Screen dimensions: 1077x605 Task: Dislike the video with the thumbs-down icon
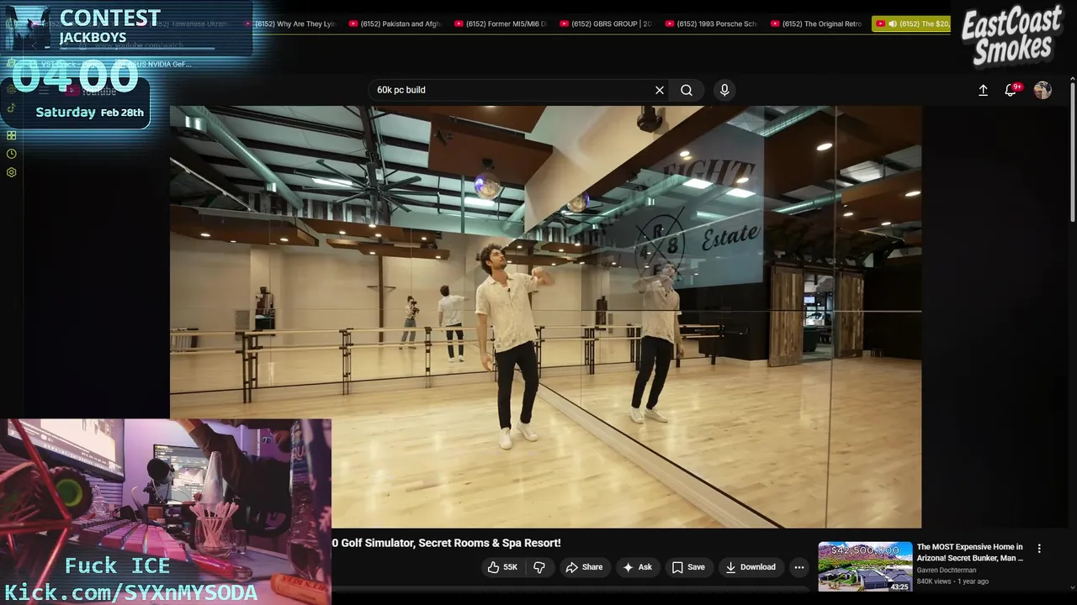pos(539,567)
